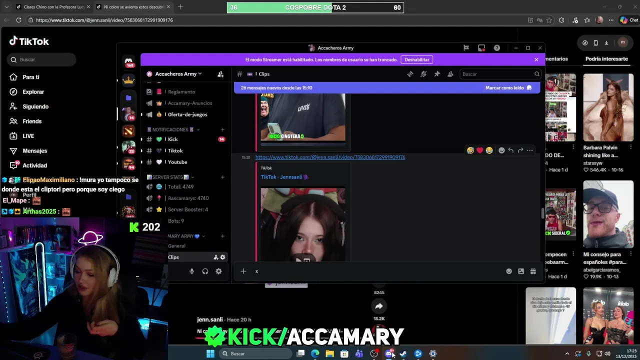Open Discord inbox icon in title bar
The image size is (640, 360).
[481, 48]
